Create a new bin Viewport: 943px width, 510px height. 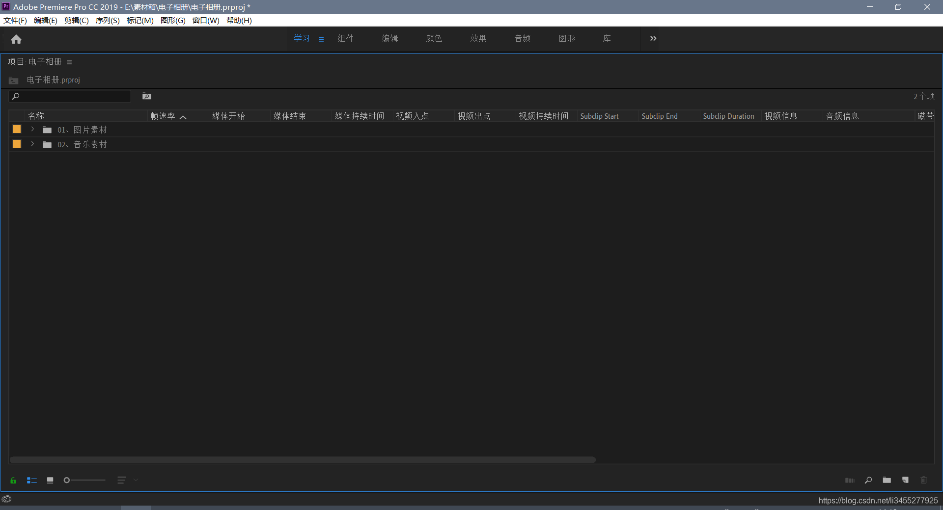(x=887, y=480)
